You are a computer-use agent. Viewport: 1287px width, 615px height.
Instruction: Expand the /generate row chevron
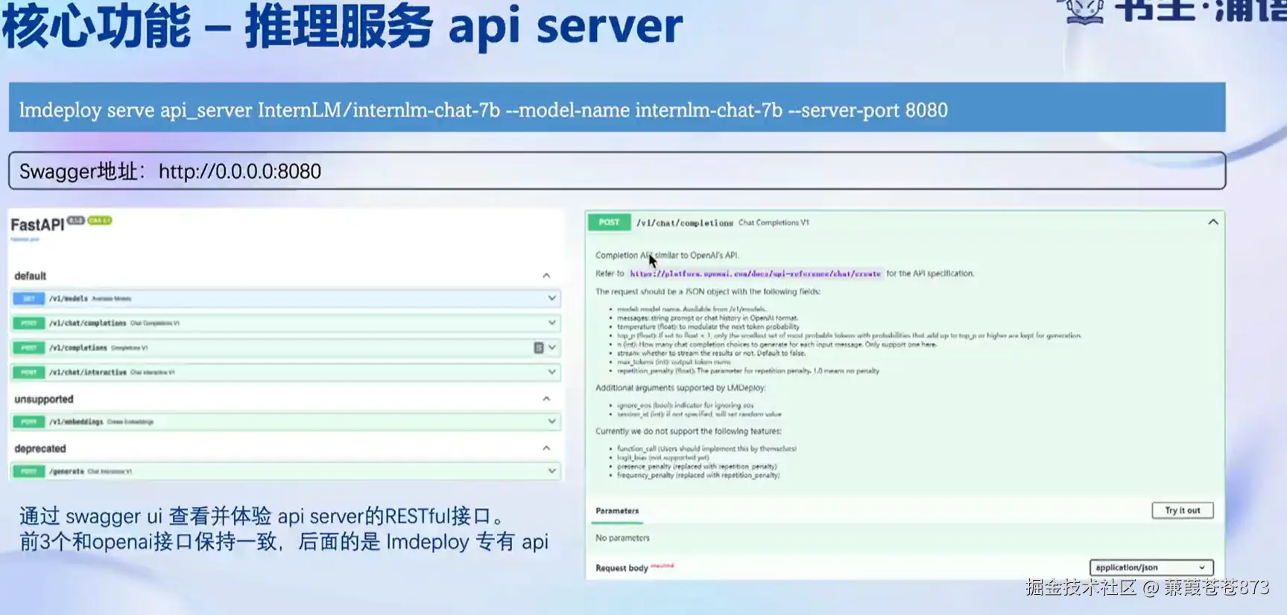(x=552, y=471)
